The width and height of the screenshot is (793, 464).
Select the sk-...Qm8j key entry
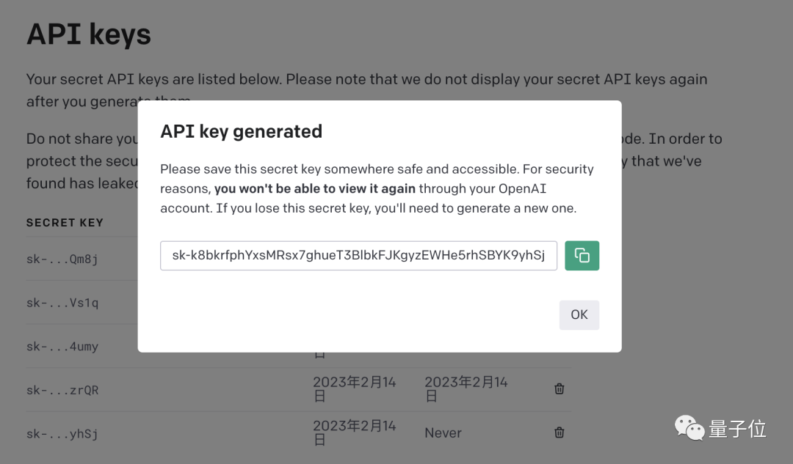pos(62,259)
